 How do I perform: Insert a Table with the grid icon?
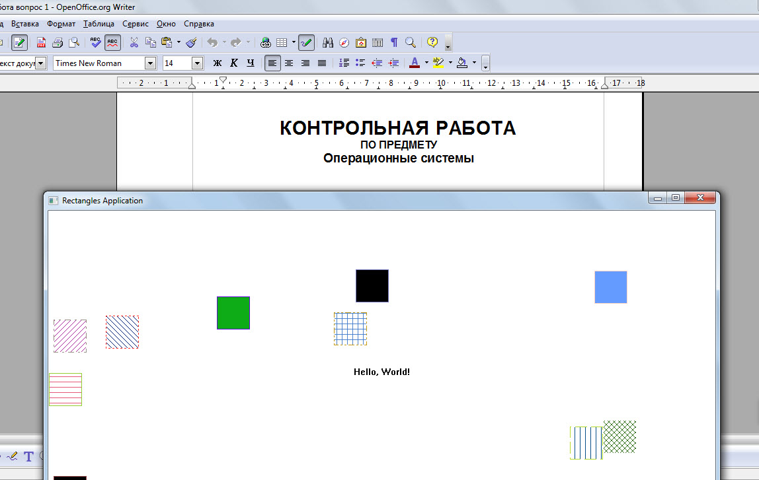[282, 42]
